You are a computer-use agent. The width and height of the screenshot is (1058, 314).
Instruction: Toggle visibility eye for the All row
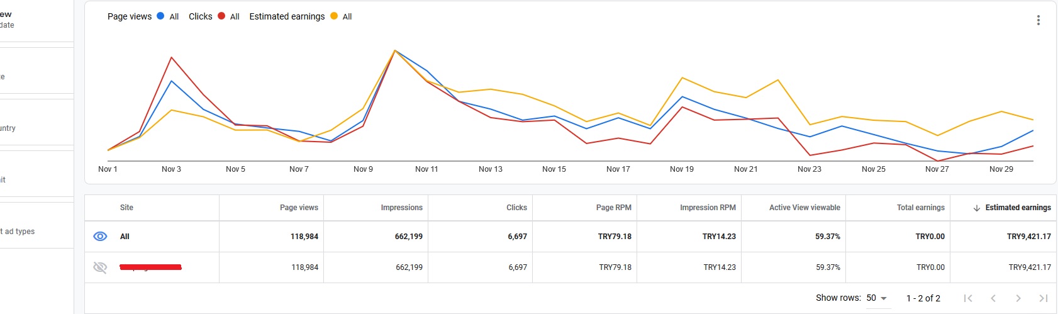100,237
